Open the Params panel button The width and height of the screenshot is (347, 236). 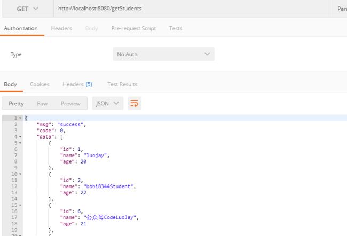[341, 9]
